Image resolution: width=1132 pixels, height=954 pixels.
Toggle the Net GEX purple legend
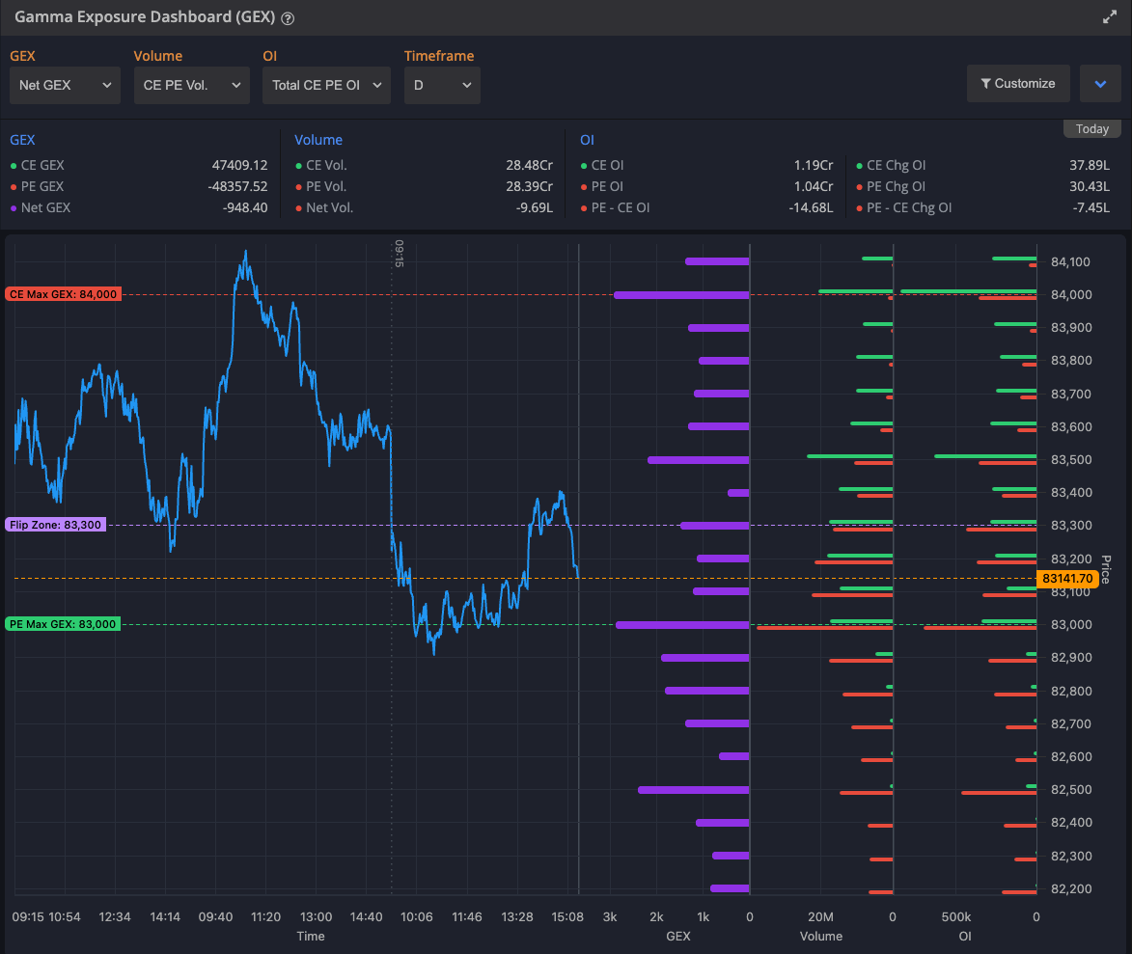pos(14,208)
